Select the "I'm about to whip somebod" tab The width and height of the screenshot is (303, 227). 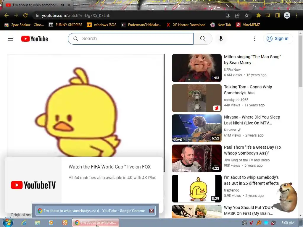coord(35,5)
